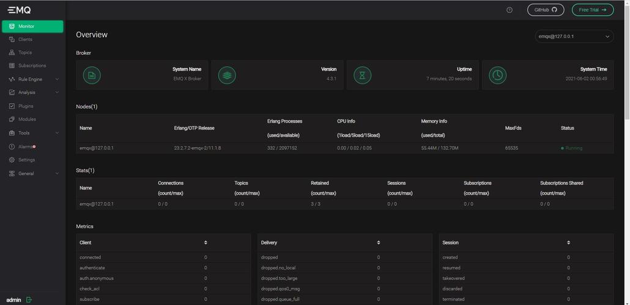Viewport: 630px width, 305px height.
Task: Click the auth.anonymous metric row
Action: (x=163, y=278)
